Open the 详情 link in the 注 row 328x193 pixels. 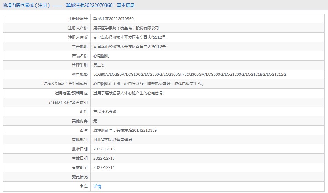pyautogui.click(x=97, y=186)
